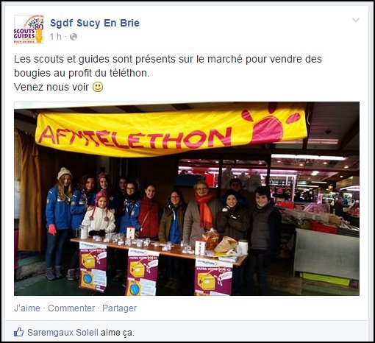Open the Scouts Guides profile picture
Screen dimensions: 375x343
click(29, 29)
